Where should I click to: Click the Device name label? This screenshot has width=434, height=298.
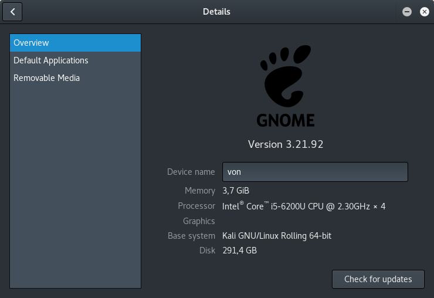pos(191,172)
